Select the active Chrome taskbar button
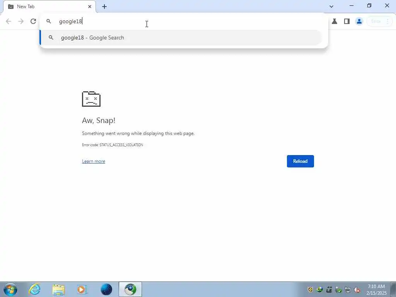 pos(130,289)
